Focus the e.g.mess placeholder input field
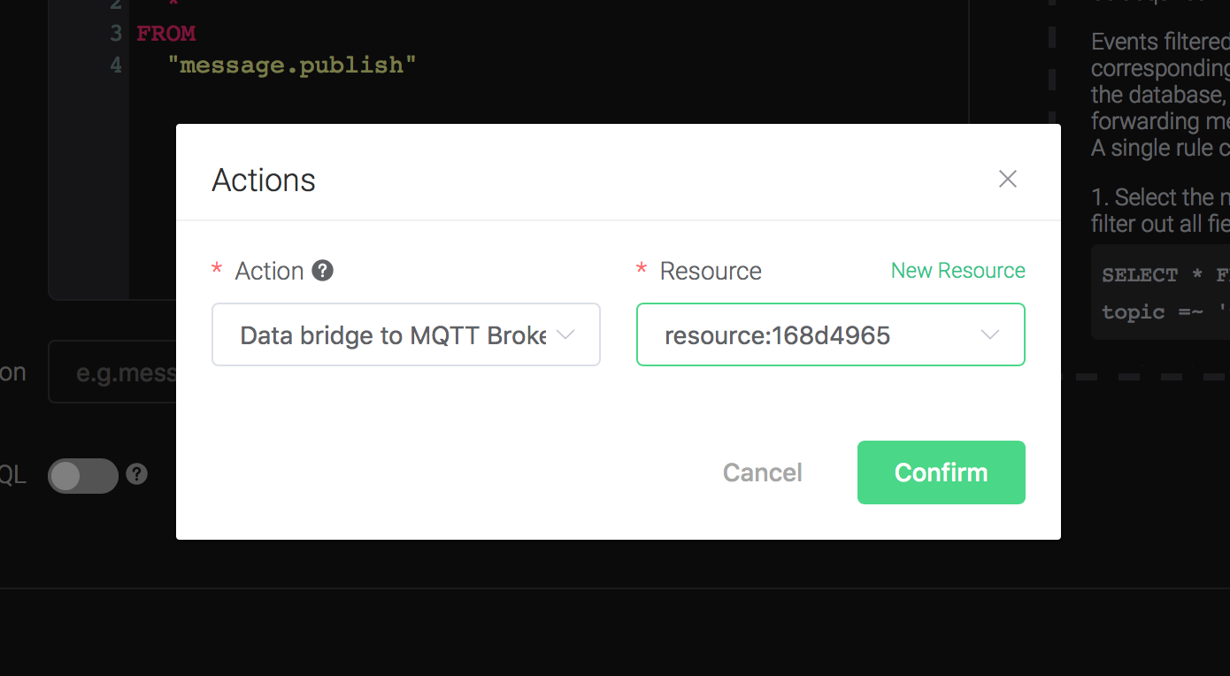The width and height of the screenshot is (1230, 676). [x=112, y=372]
